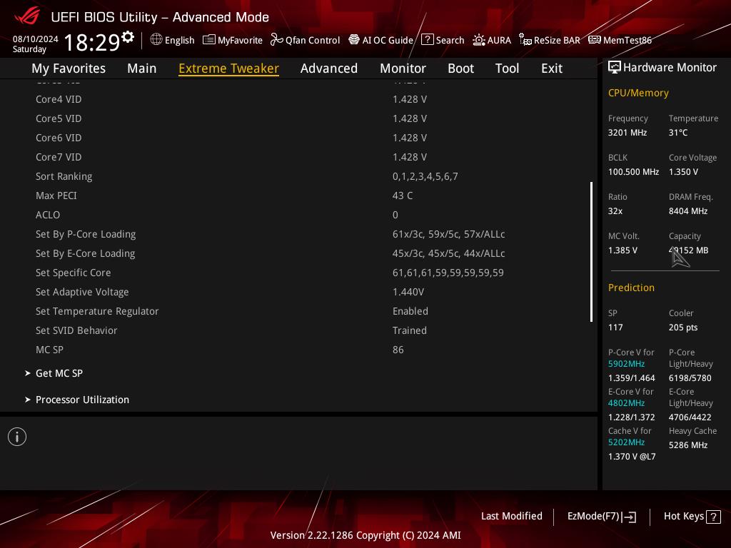Click the 61x/3c, 59x/5c, 57x/ALLc value
Screen dimensions: 731x548
448,234
